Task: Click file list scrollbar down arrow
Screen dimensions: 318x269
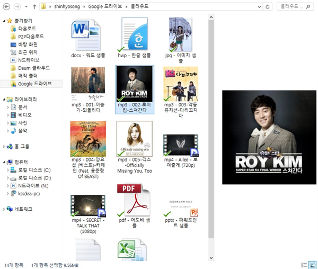Action: pos(211,258)
